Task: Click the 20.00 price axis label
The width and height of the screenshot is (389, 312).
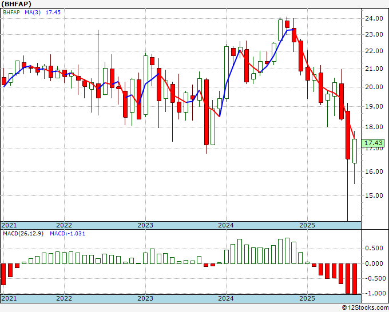Action: pyautogui.click(x=374, y=87)
